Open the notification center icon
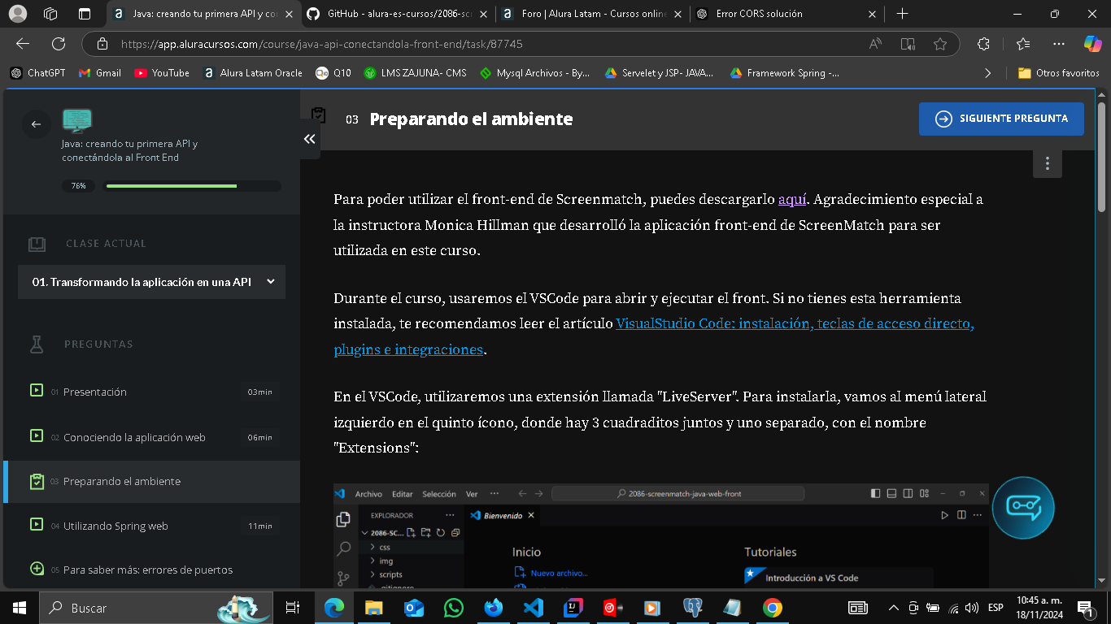1111x624 pixels. (1084, 608)
